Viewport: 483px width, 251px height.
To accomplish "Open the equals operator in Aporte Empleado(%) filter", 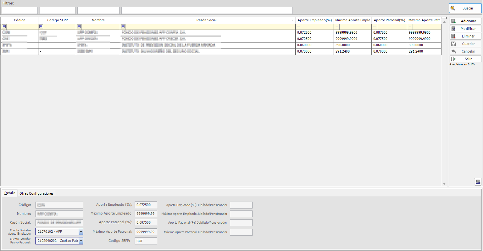I will click(x=298, y=26).
